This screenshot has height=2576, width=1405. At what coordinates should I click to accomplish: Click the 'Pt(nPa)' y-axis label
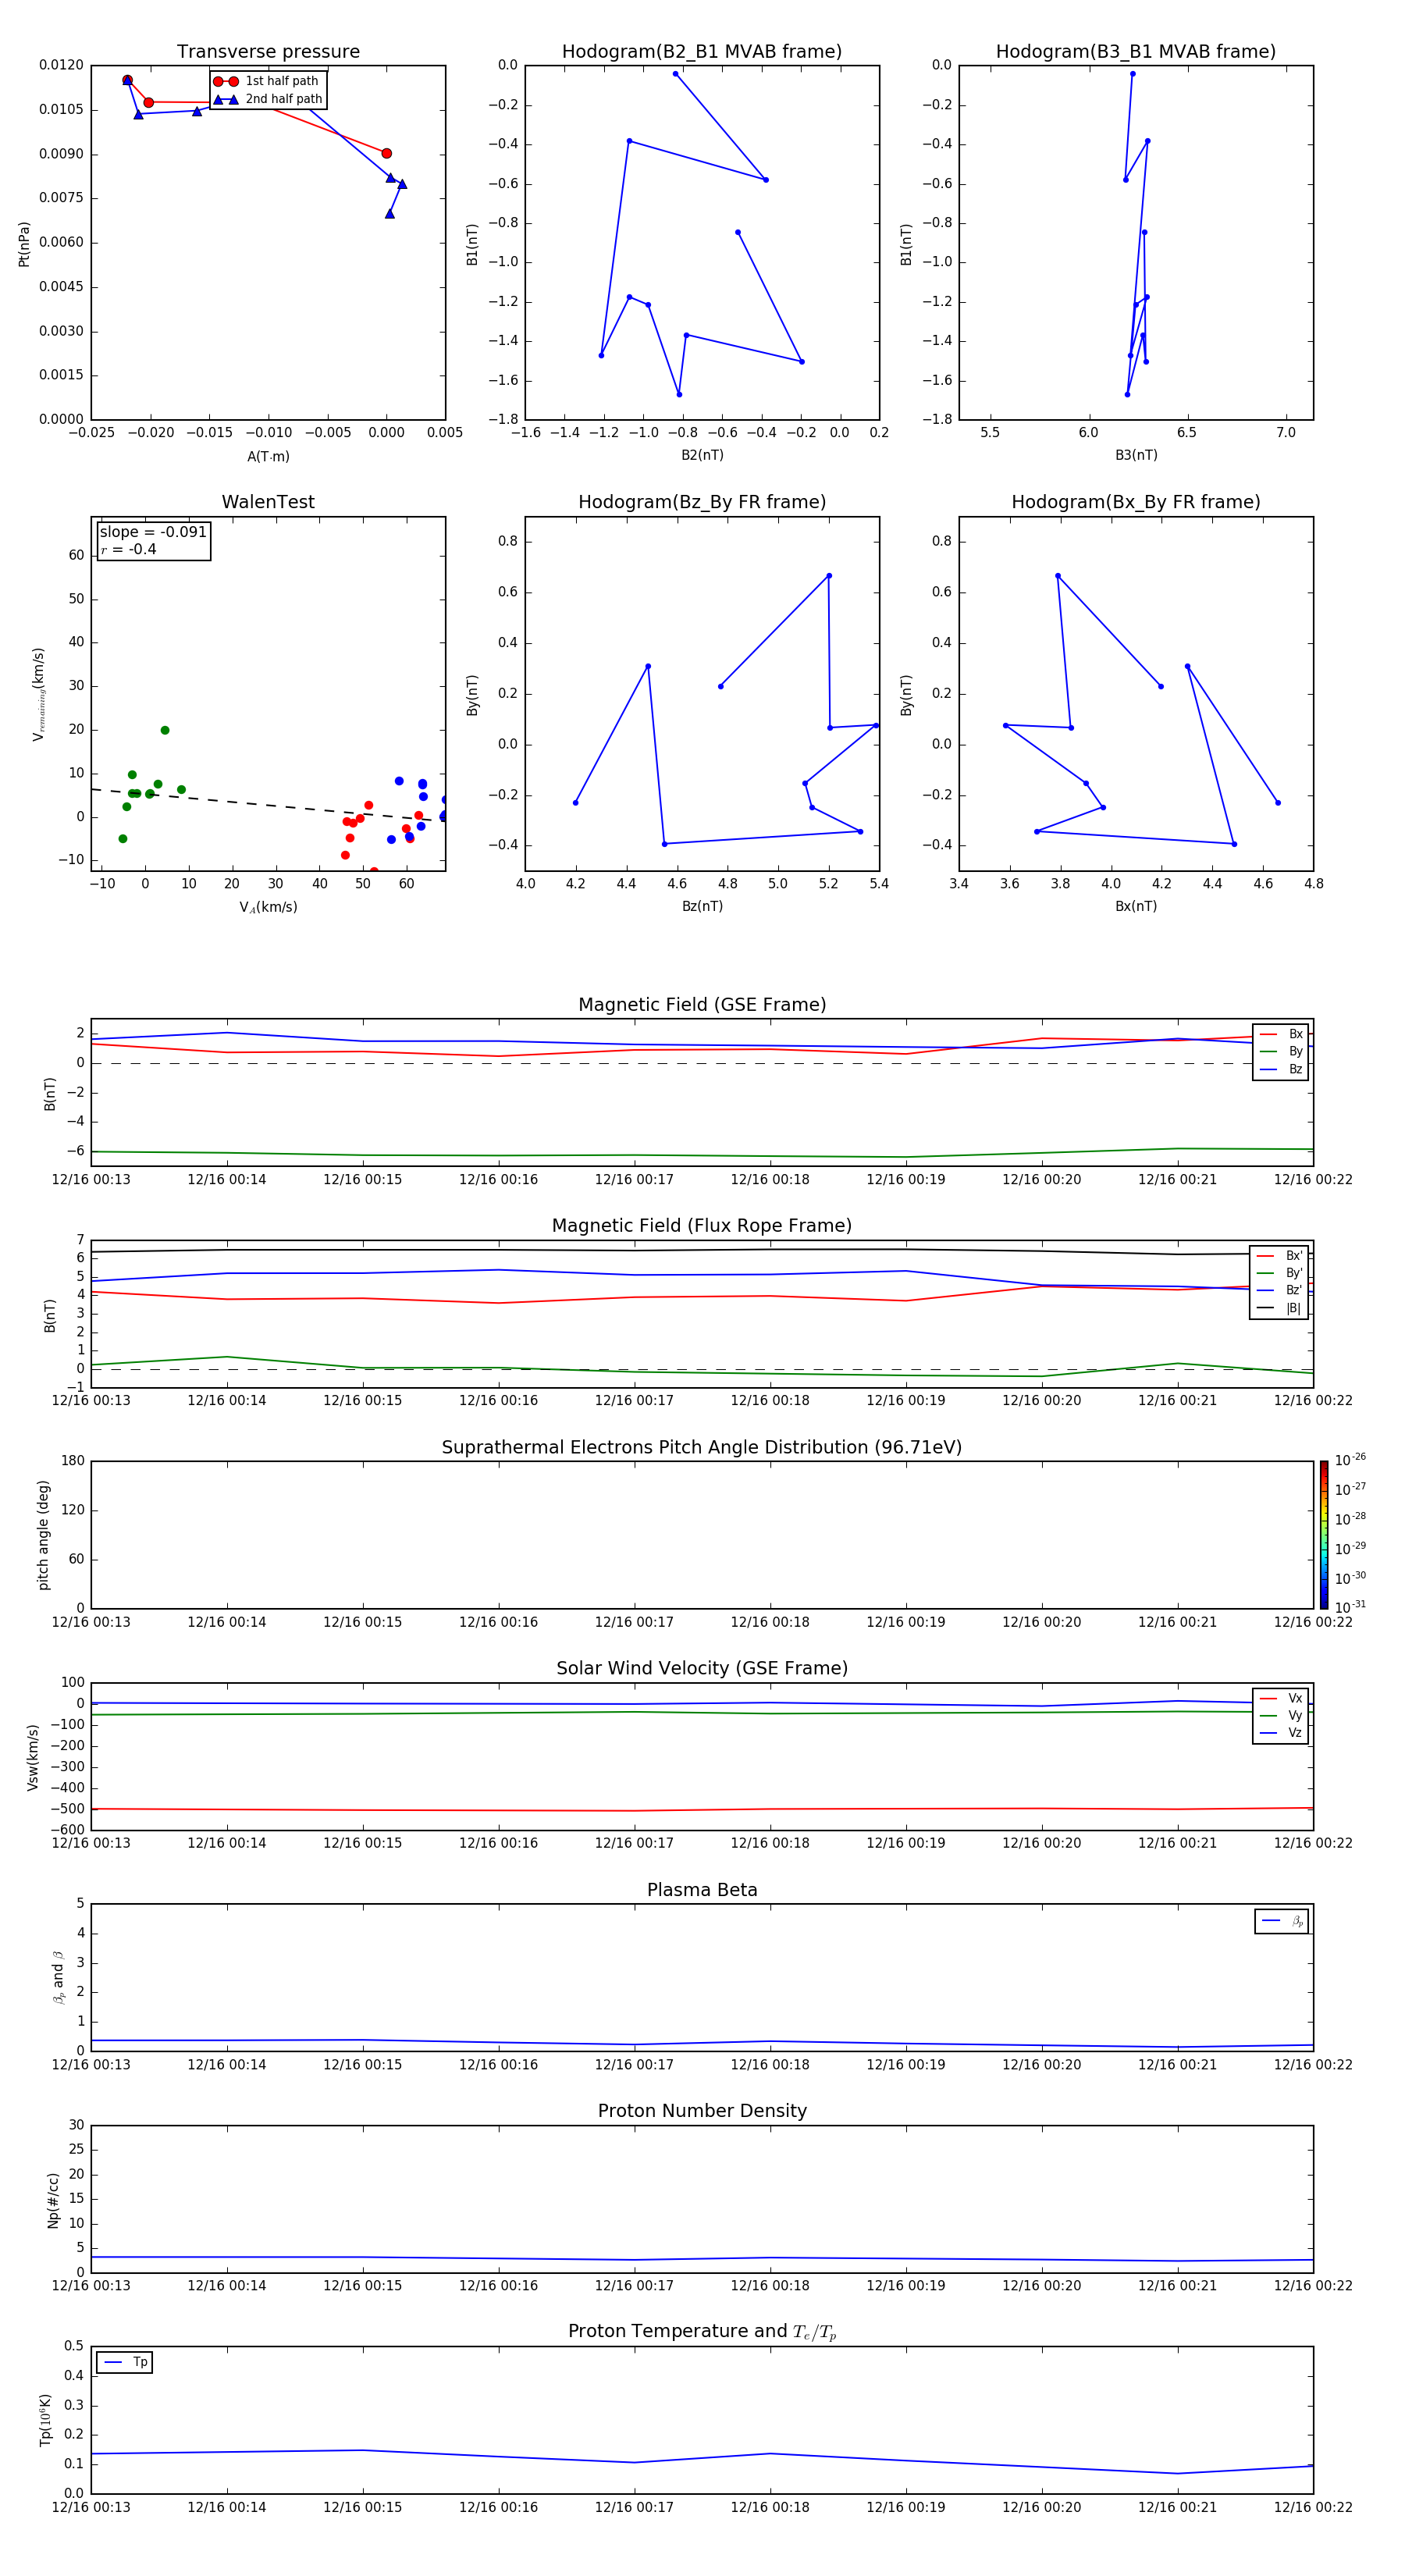[24, 243]
